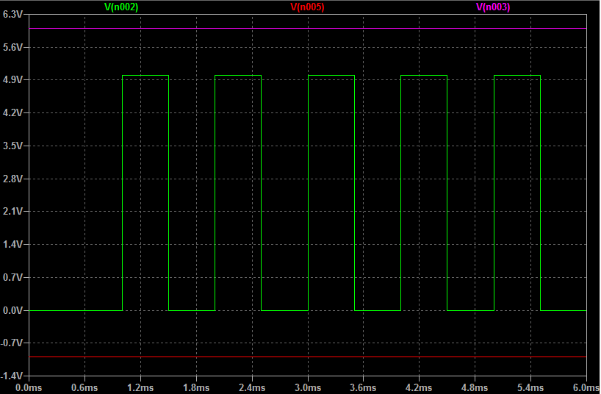The width and height of the screenshot is (601, 394).
Task: Click the red V(n005) trace label
Action: (x=307, y=7)
